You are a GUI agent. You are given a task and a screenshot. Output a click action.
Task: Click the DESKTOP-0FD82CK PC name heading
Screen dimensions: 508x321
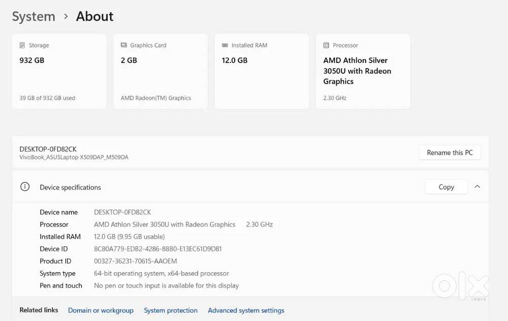[48, 149]
